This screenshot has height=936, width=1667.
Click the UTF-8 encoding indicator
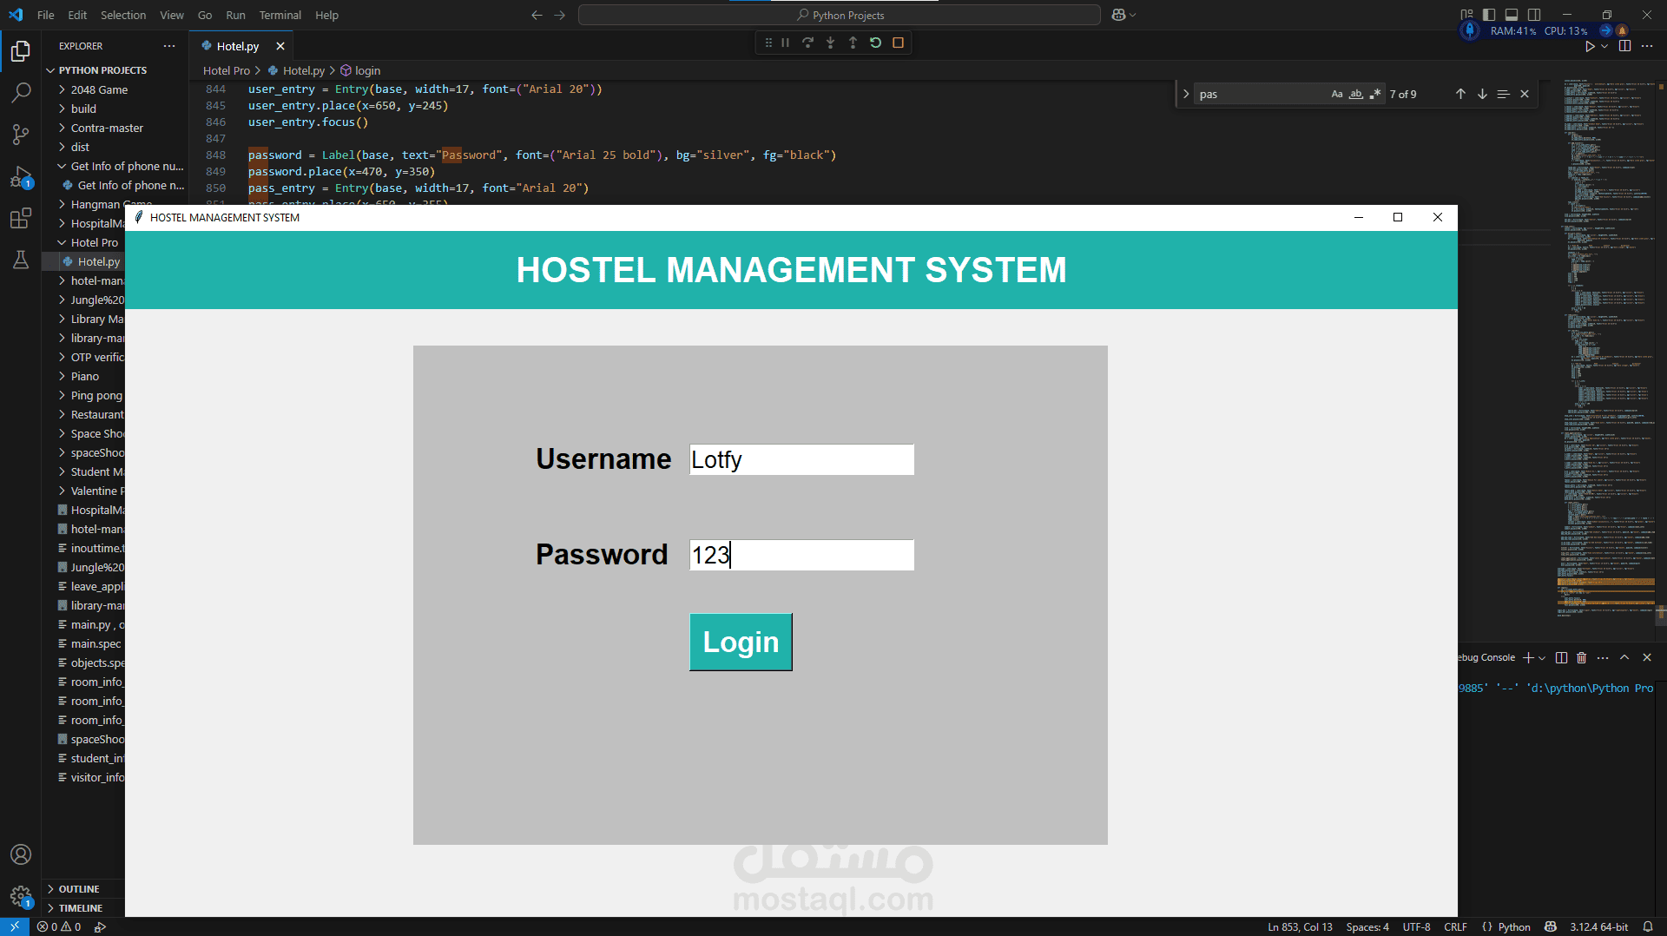[x=1416, y=926]
